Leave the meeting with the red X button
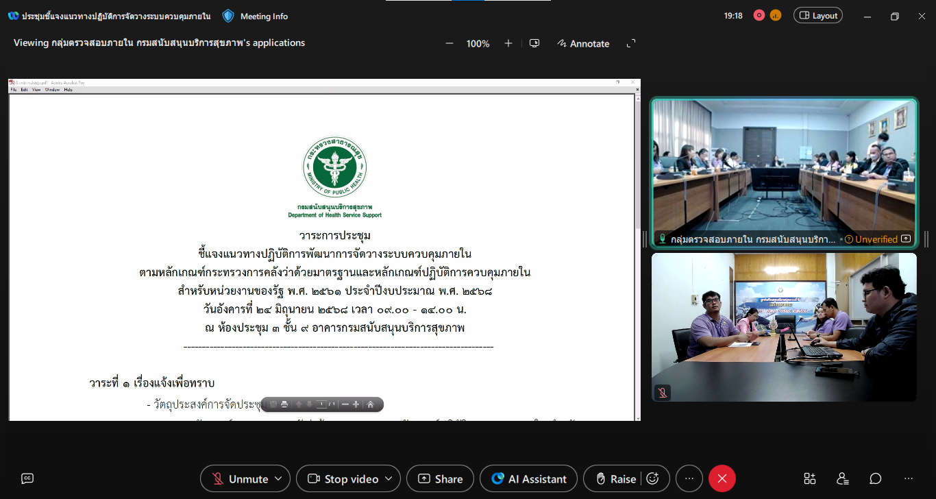Viewport: 936px width, 499px height. click(722, 478)
